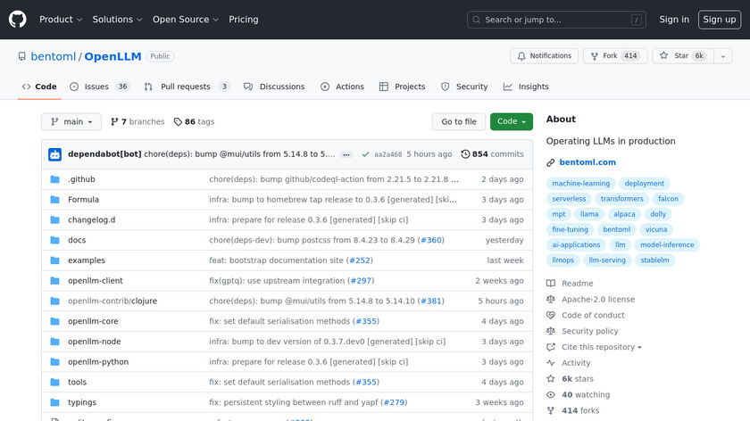Screen dimensions: 750x421
Task: Click the search magnifier icon
Action: pyautogui.click(x=477, y=20)
